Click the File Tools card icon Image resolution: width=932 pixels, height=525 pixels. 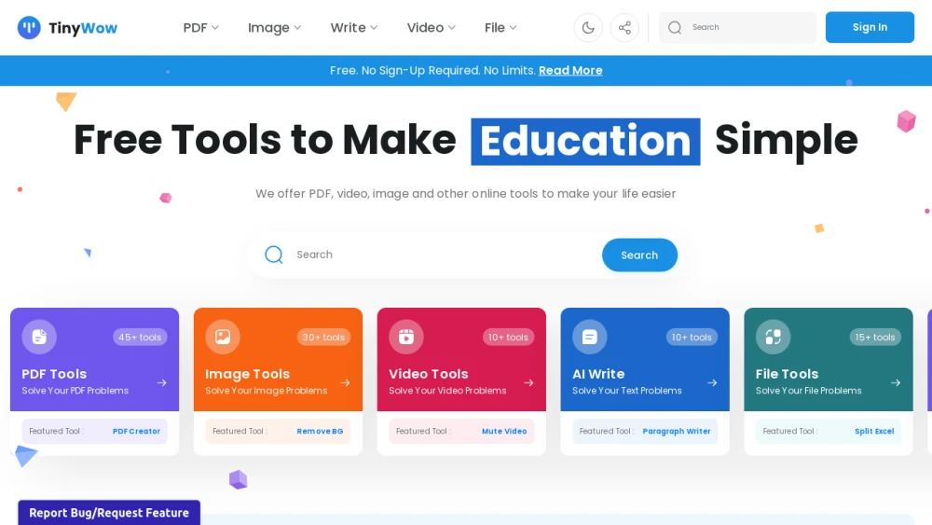point(774,337)
